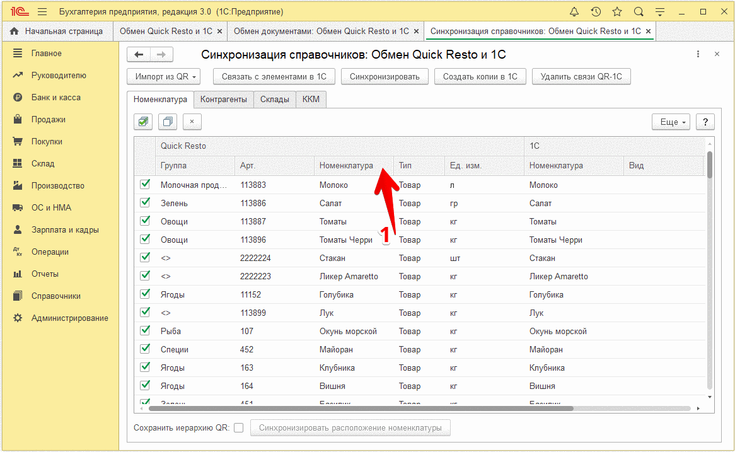The image size is (735, 452).
Task: Toggle checkbox for Стакан row
Action: [x=146, y=257]
